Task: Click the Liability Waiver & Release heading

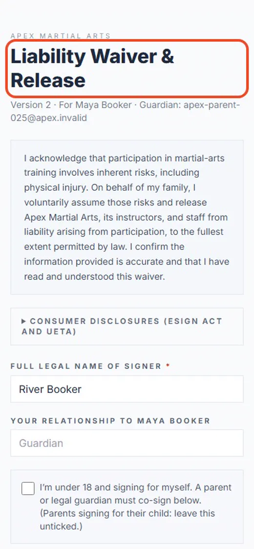Action: tap(92, 68)
